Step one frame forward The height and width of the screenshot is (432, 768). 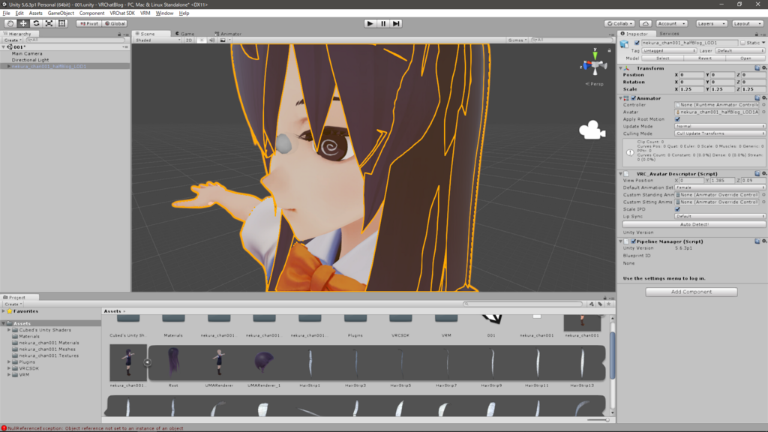396,23
